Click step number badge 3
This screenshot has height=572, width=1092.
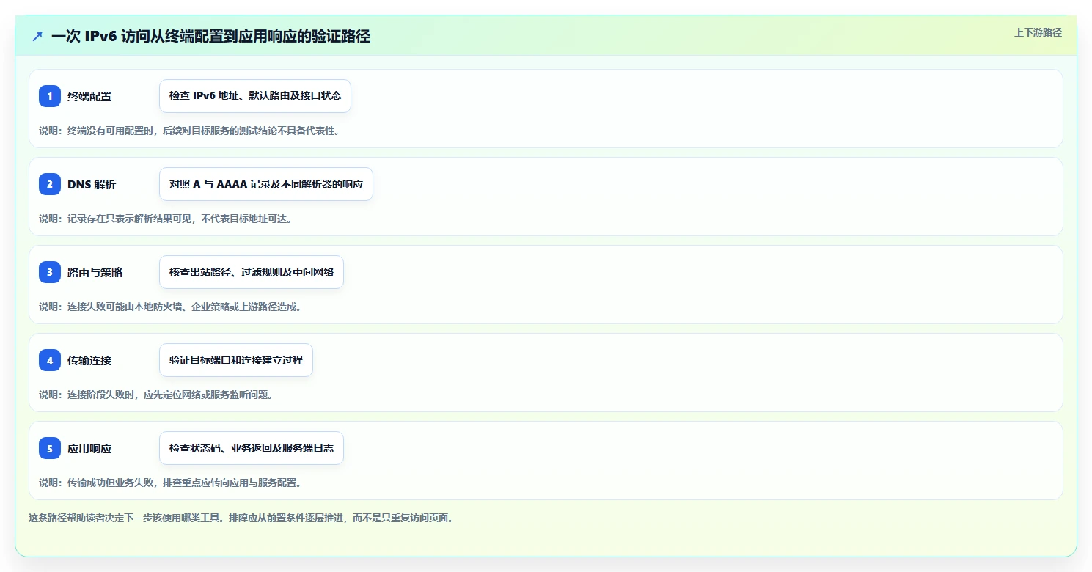coord(50,272)
